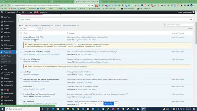Click Deactivate under Arter Plugin
Viewport: 197px width, 111px height.
tap(26, 74)
